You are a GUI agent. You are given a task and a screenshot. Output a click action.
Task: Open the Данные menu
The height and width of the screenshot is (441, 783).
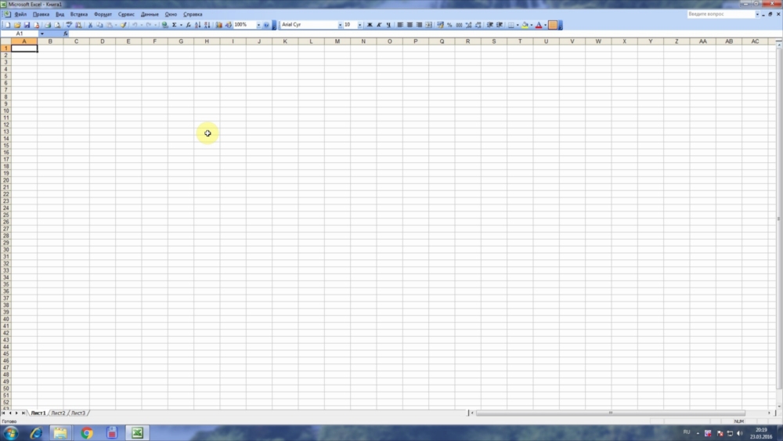[x=150, y=14]
